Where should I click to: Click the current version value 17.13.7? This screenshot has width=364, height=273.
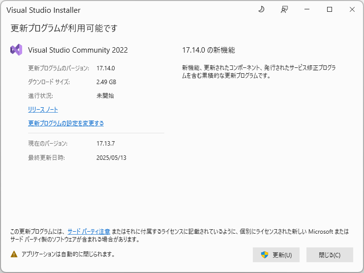coord(106,144)
